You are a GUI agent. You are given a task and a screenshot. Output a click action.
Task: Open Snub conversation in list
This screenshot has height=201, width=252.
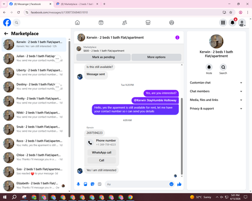(34, 129)
